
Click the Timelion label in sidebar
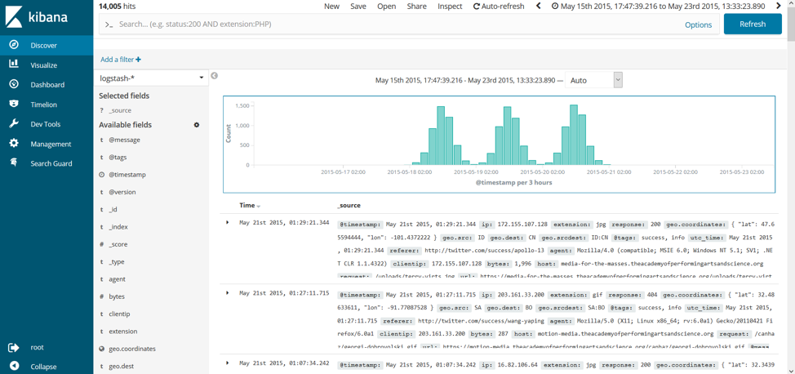click(43, 105)
